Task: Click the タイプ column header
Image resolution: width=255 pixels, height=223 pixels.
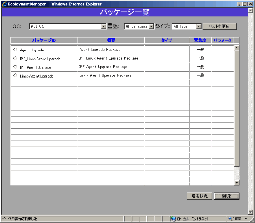Action: click(x=167, y=40)
